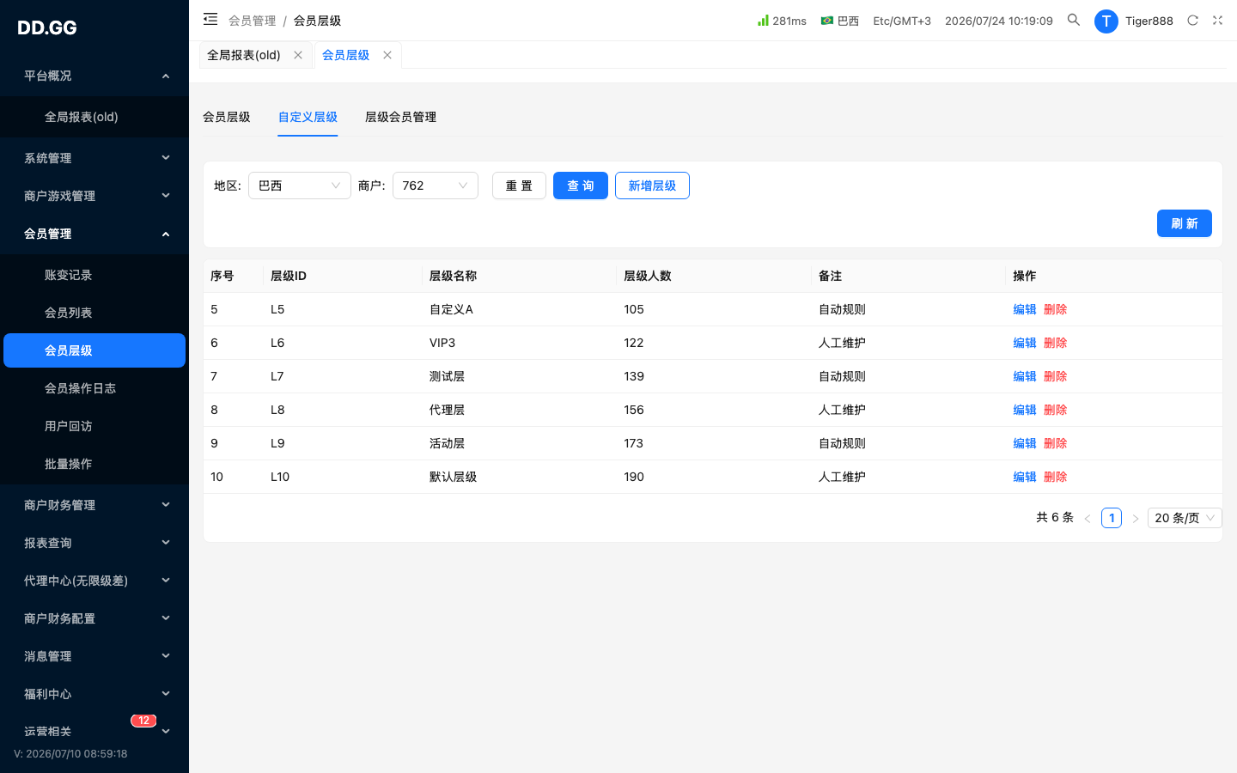Switch to the 自定义层级 sub-tab
The image size is (1237, 773).
point(308,117)
